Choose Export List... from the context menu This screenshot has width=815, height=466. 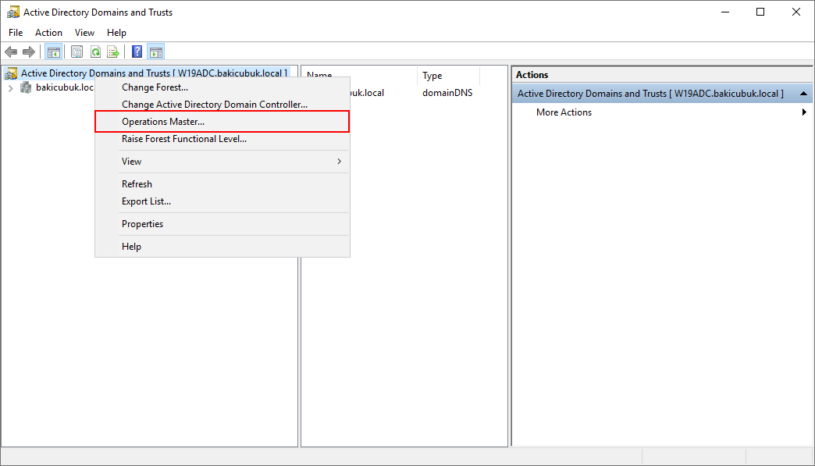point(222,201)
